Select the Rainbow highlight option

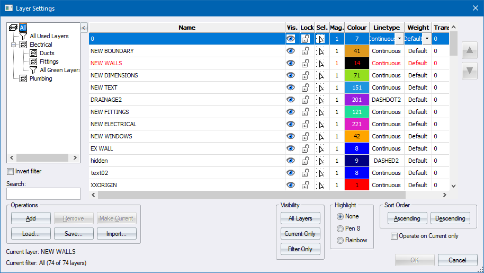point(340,240)
